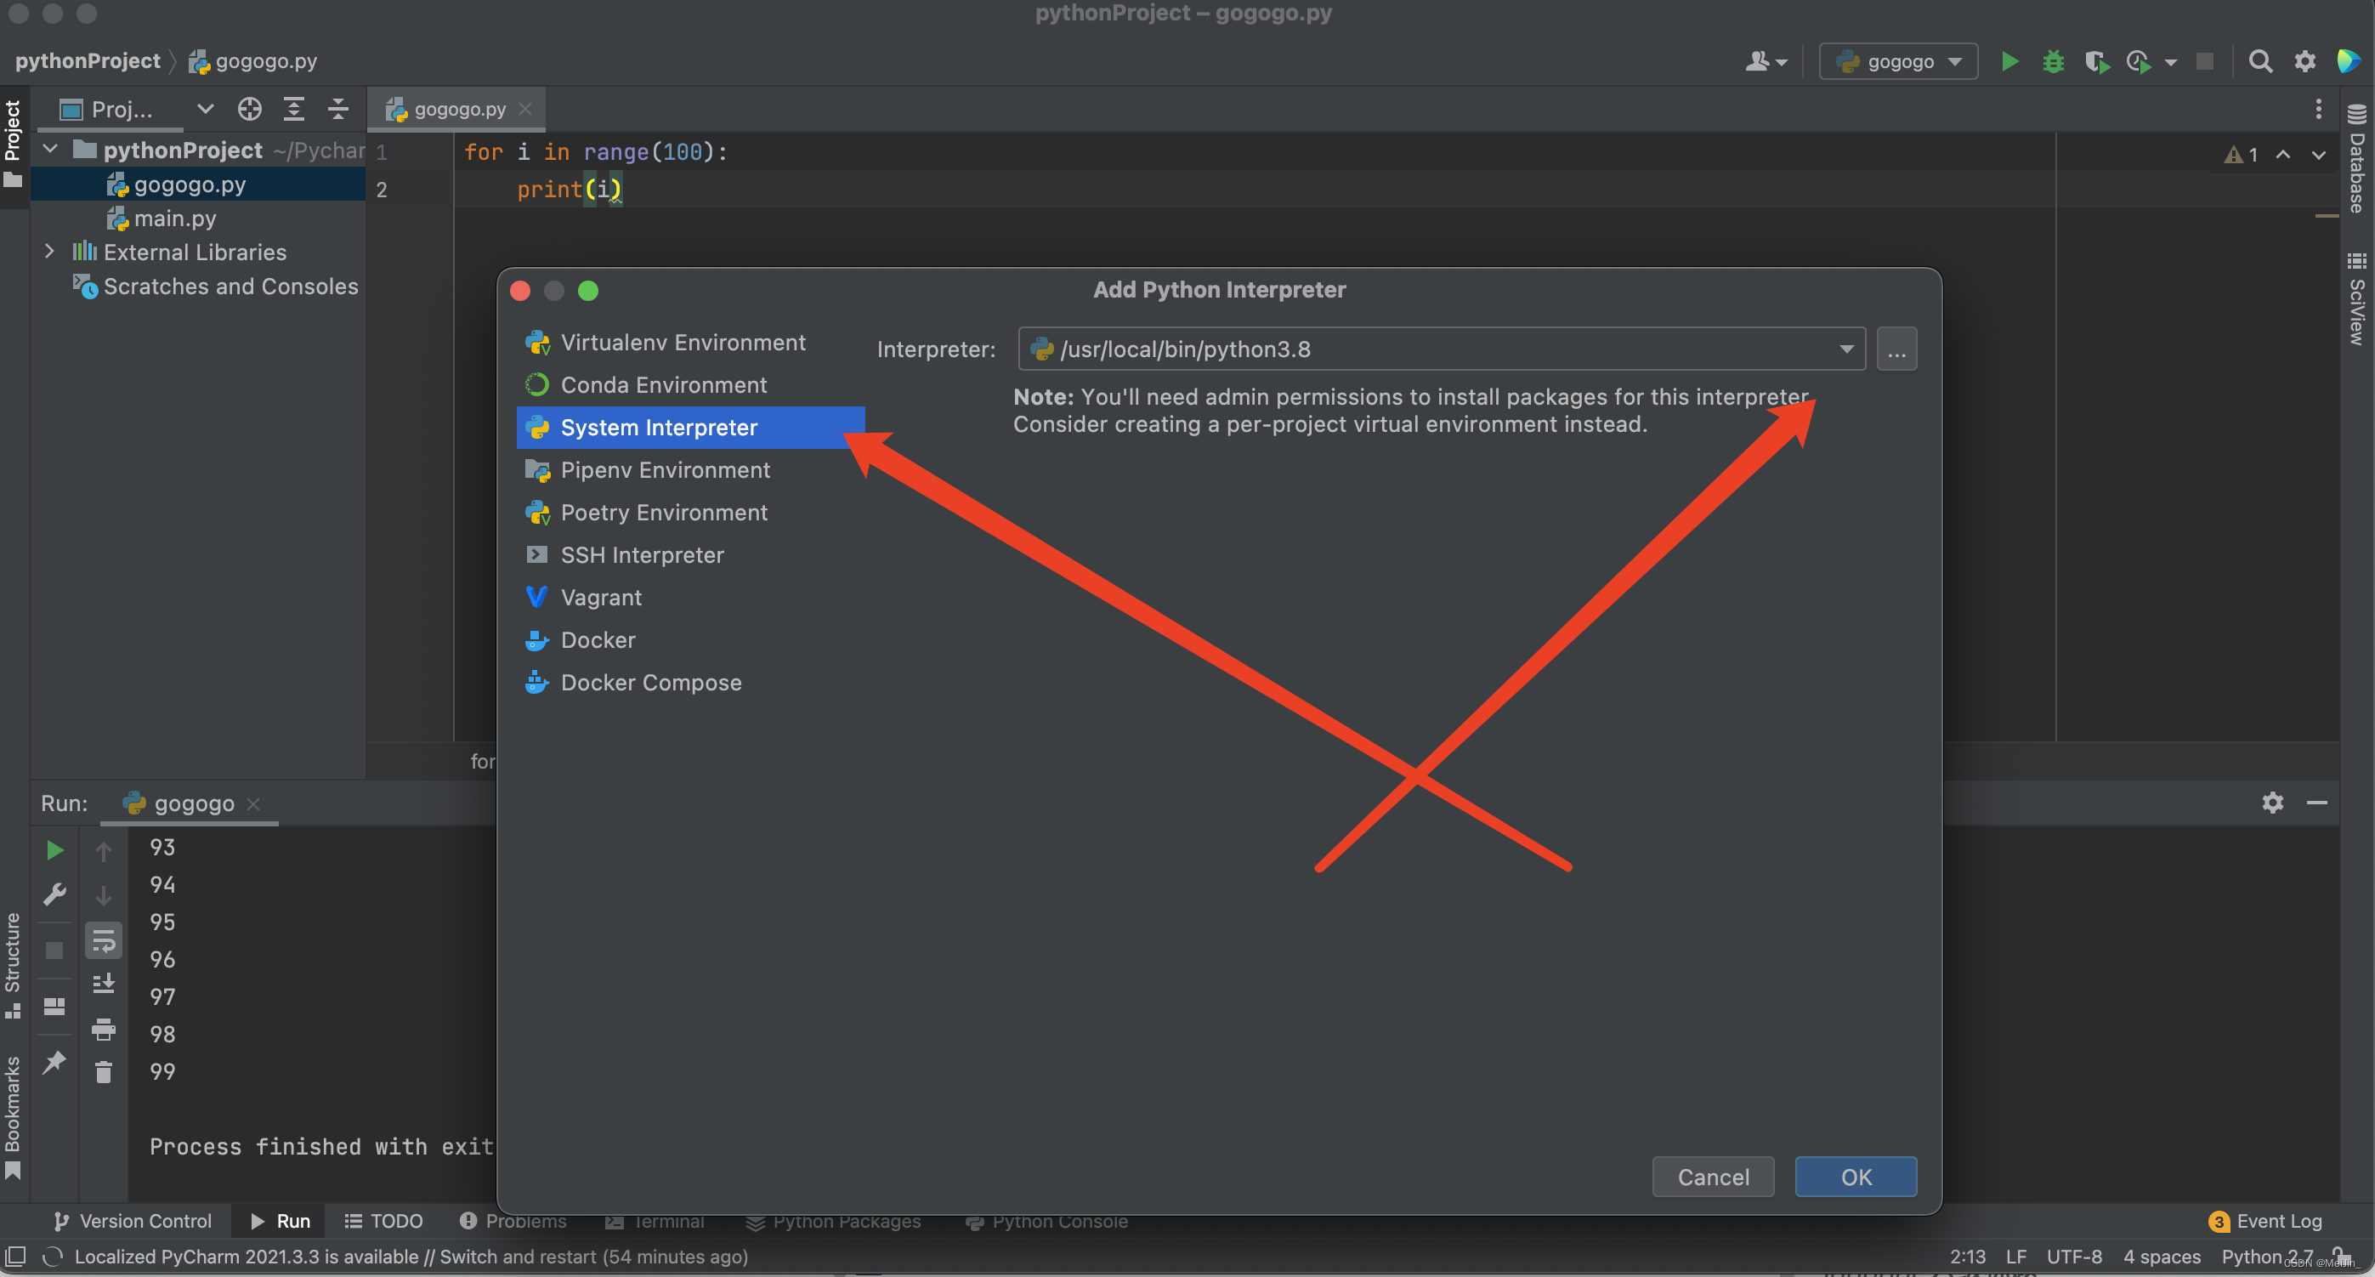
Task: Open Bookmarks side panel
Action: [x=12, y=1117]
